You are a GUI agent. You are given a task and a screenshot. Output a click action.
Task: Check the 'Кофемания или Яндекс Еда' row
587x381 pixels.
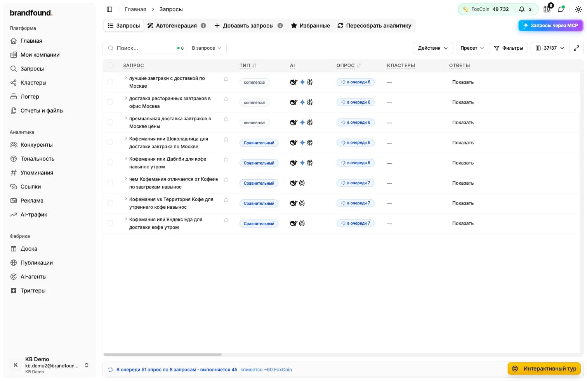(x=110, y=223)
